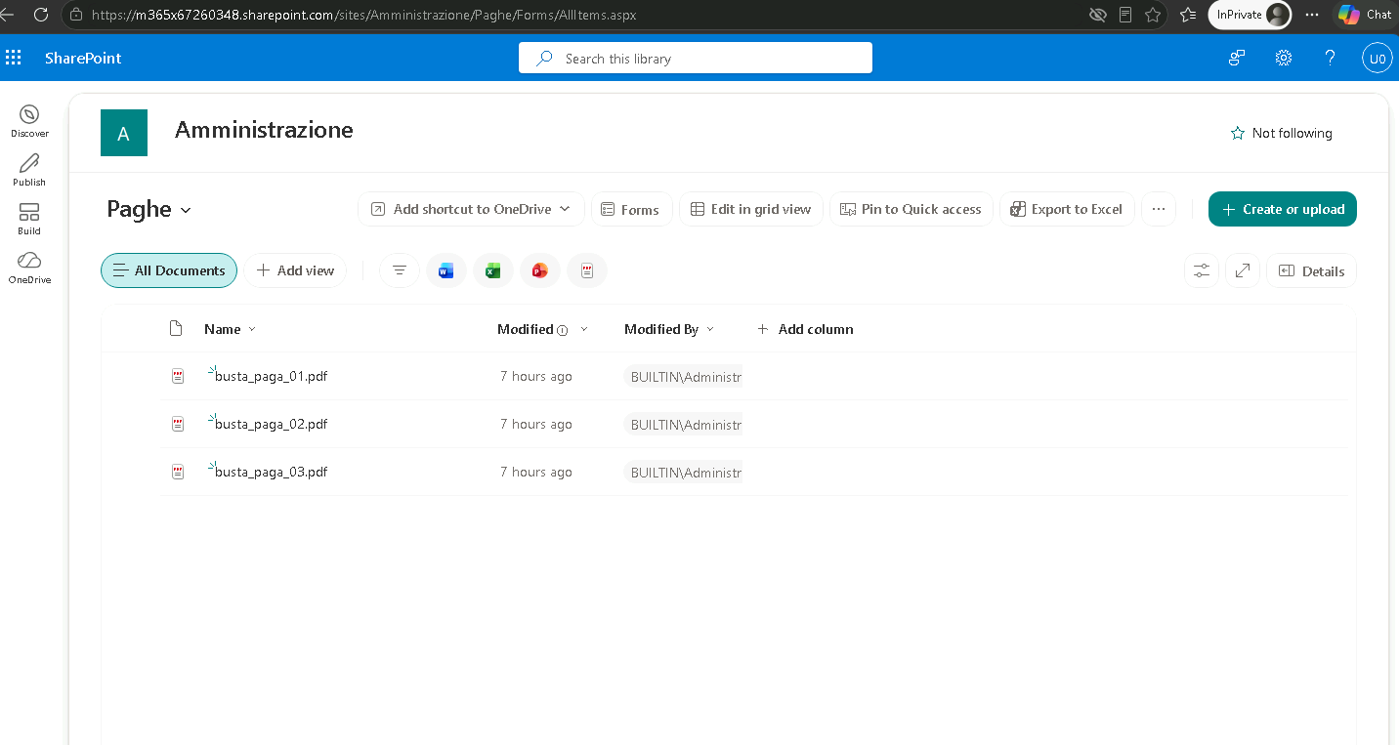Click the Create or upload button
This screenshot has height=745, width=1399.
(1283, 209)
